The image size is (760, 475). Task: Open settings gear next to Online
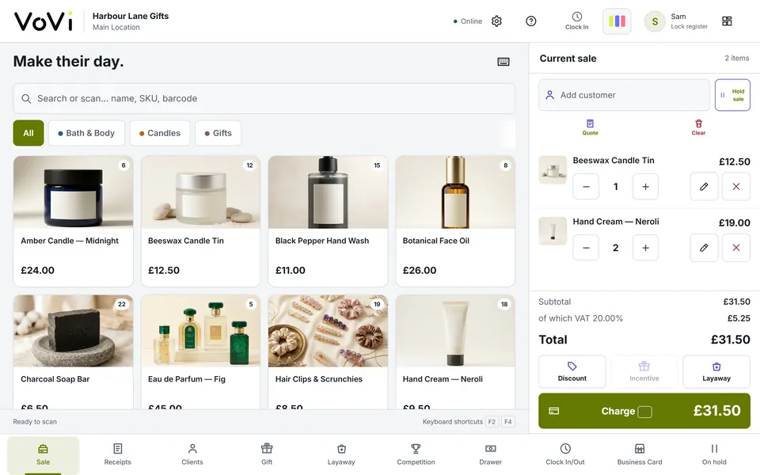point(496,21)
